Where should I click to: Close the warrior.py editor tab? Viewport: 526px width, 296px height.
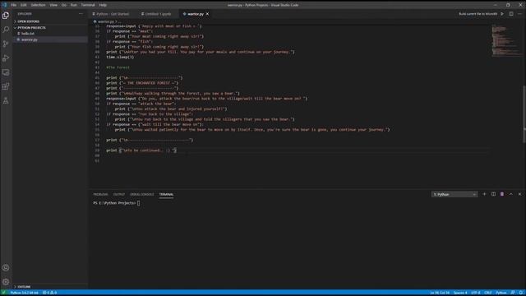point(207,14)
